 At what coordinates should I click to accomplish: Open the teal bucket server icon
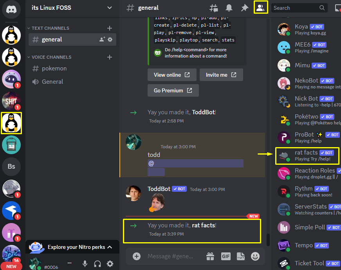click(x=11, y=145)
